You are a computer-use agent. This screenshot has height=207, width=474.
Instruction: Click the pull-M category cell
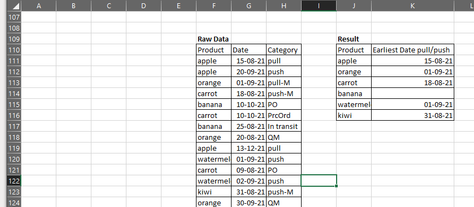click(284, 82)
